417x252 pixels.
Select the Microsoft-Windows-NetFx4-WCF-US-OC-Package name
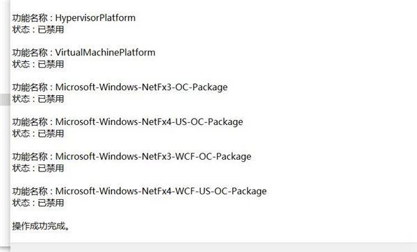(161, 191)
